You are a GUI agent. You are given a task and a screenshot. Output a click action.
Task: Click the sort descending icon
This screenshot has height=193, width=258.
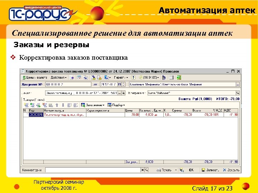[76, 105]
